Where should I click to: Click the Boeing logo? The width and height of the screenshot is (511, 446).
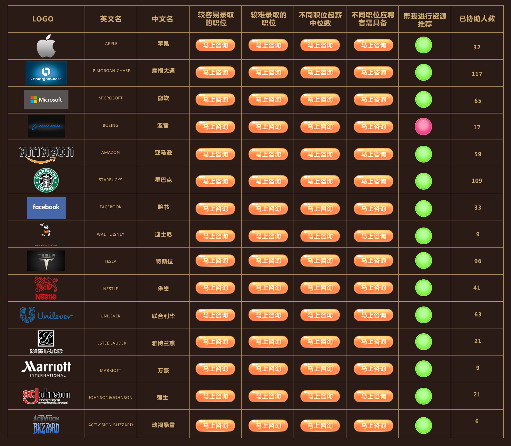pyautogui.click(x=46, y=126)
